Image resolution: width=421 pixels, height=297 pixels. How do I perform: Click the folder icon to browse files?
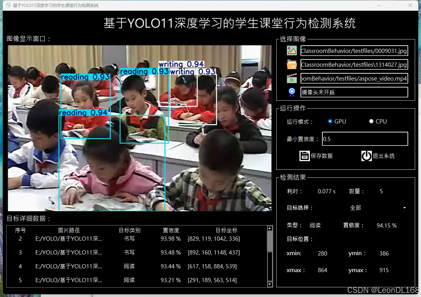pyautogui.click(x=292, y=64)
